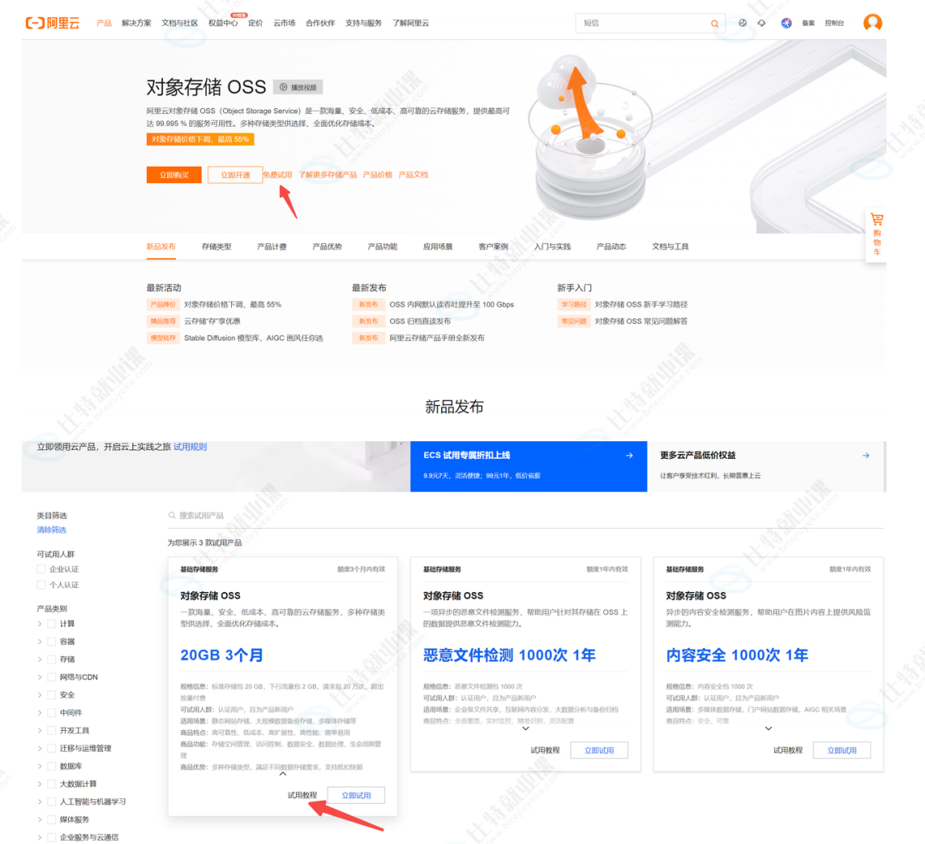The image size is (925, 844).
Task: Click 立即试用 on the 内容安全 card
Action: pyautogui.click(x=842, y=750)
